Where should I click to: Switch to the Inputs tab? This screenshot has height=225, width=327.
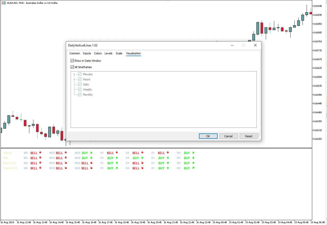coord(87,53)
